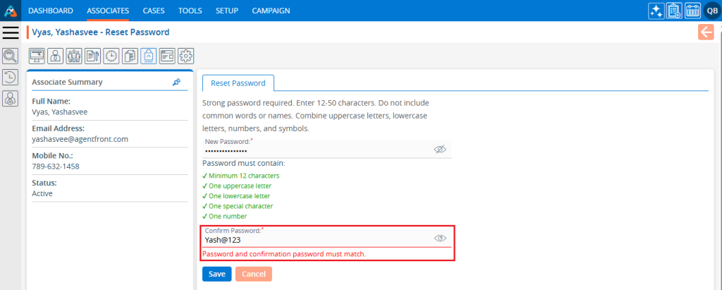This screenshot has width=722, height=290.
Task: Select the padlock reset password icon
Action: click(149, 56)
